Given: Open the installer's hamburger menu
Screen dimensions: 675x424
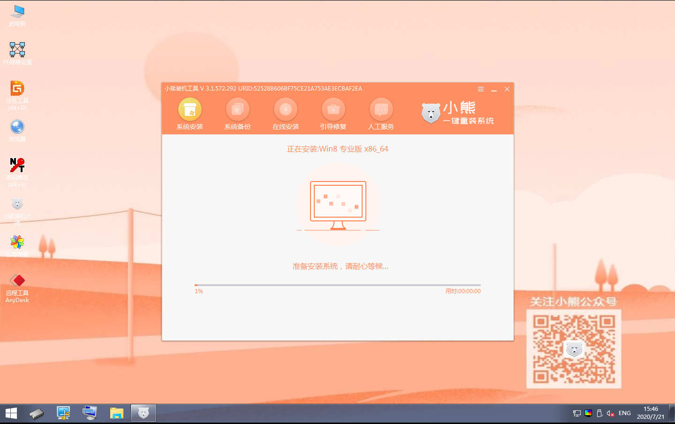Looking at the screenshot, I should coord(481,89).
